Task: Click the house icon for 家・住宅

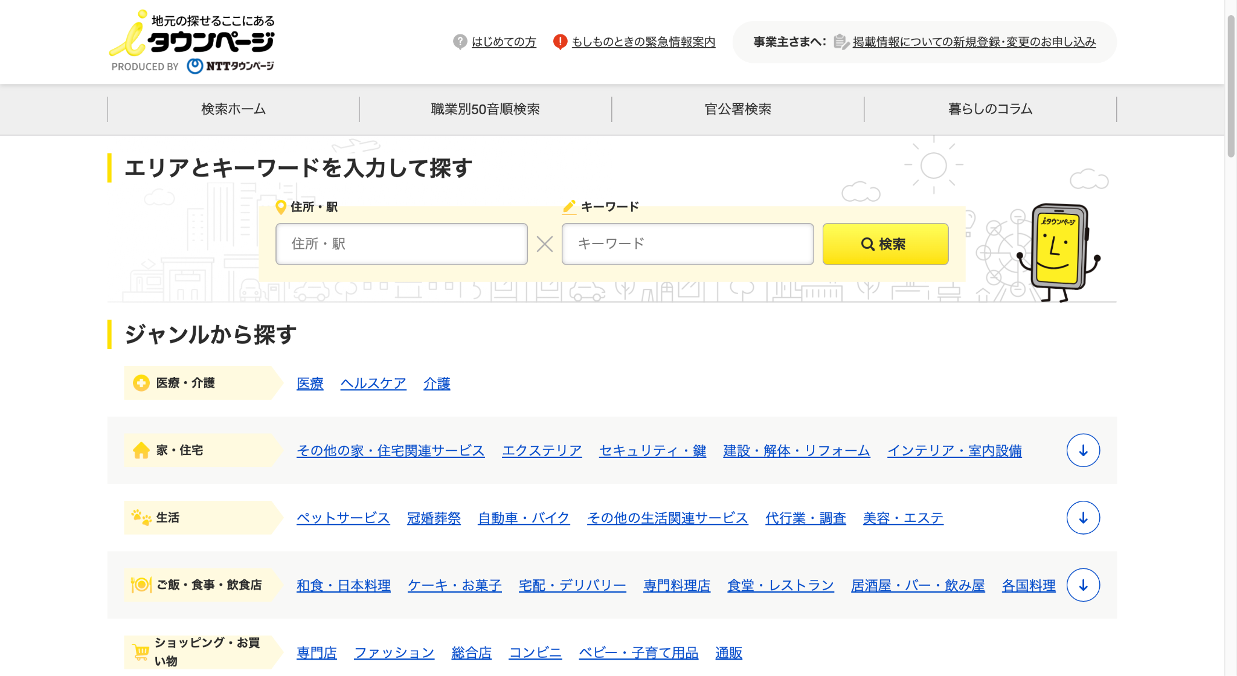Action: click(x=140, y=451)
